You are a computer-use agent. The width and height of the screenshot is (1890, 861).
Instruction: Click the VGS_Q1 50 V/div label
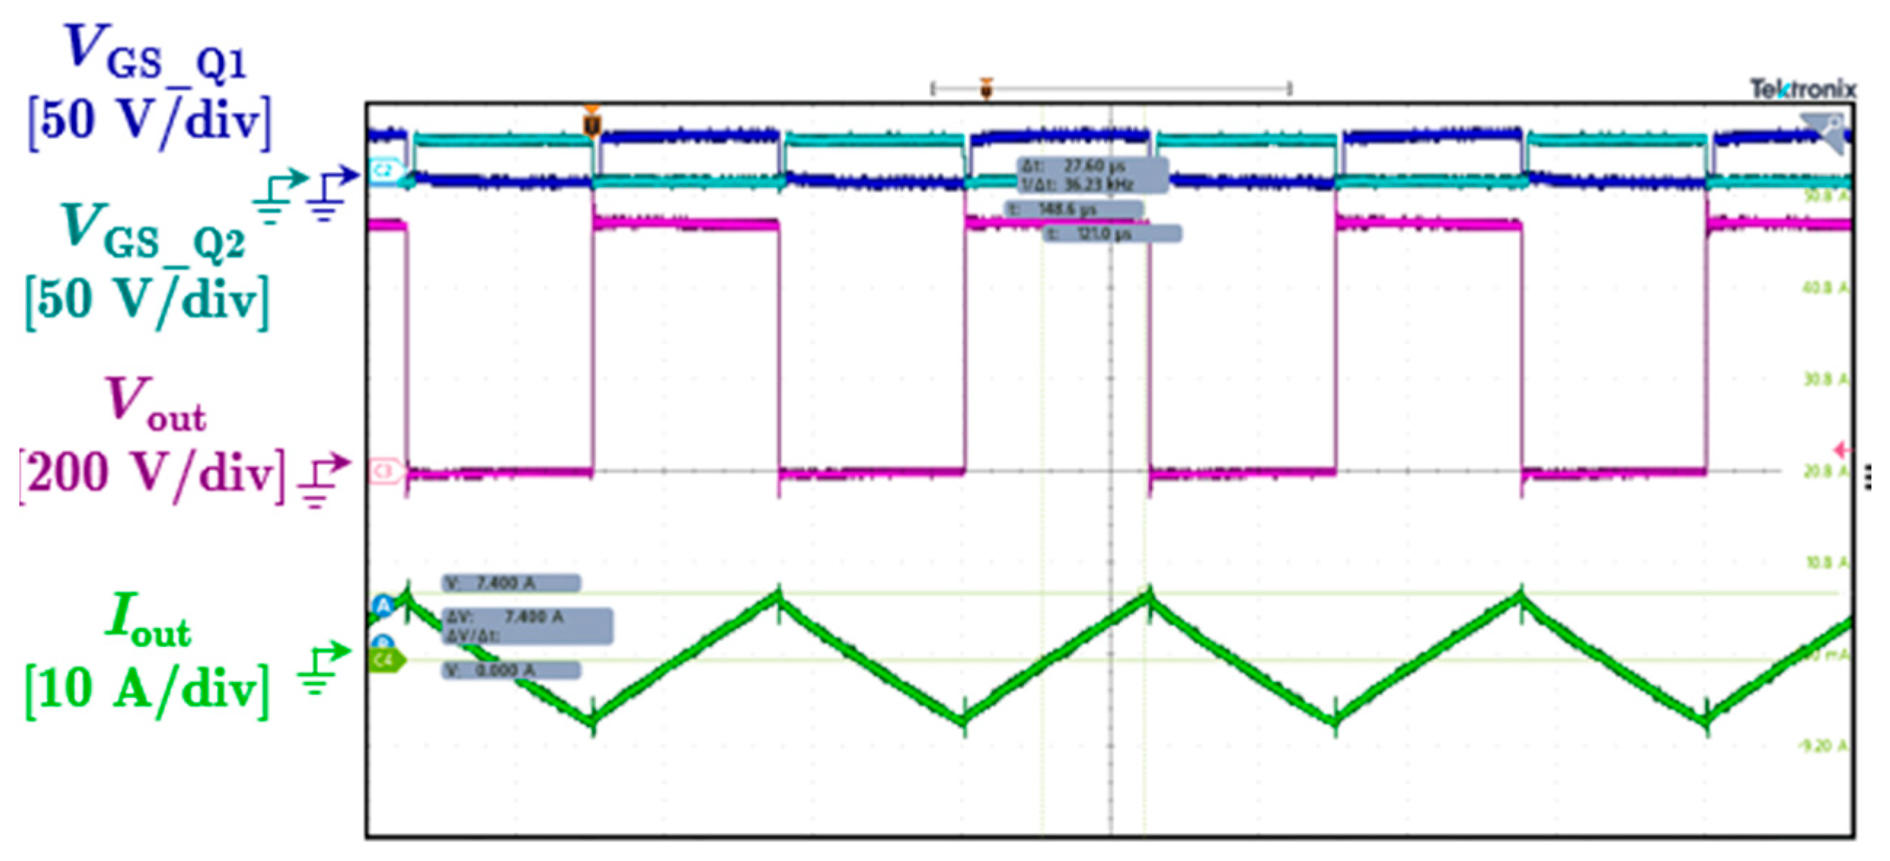(151, 88)
